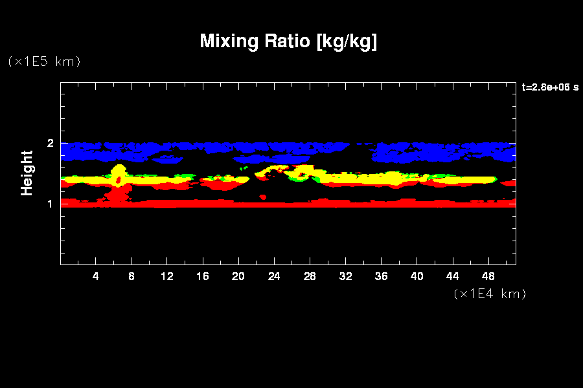Select the "Height" y-axis label

tap(27, 173)
